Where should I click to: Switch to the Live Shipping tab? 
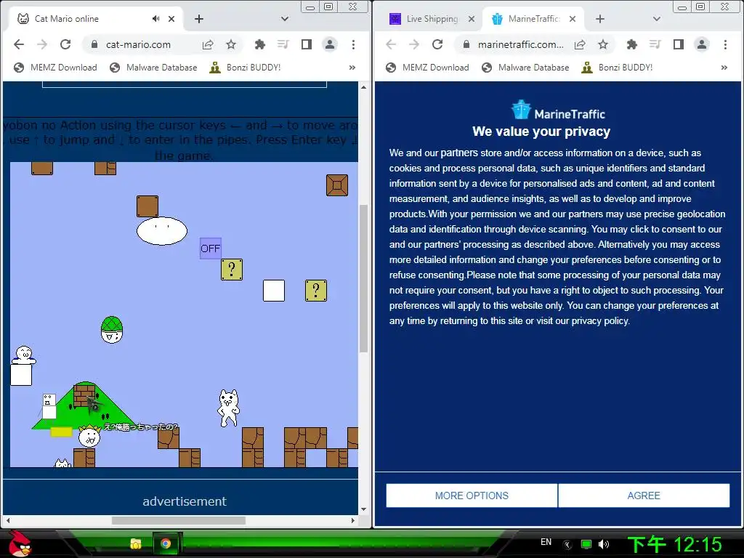432,19
